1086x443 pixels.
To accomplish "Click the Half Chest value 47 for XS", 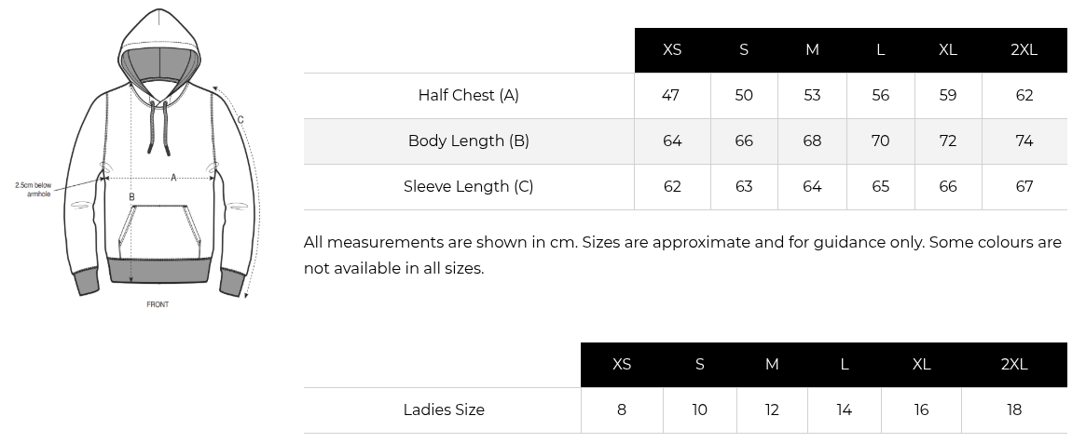I will click(671, 95).
